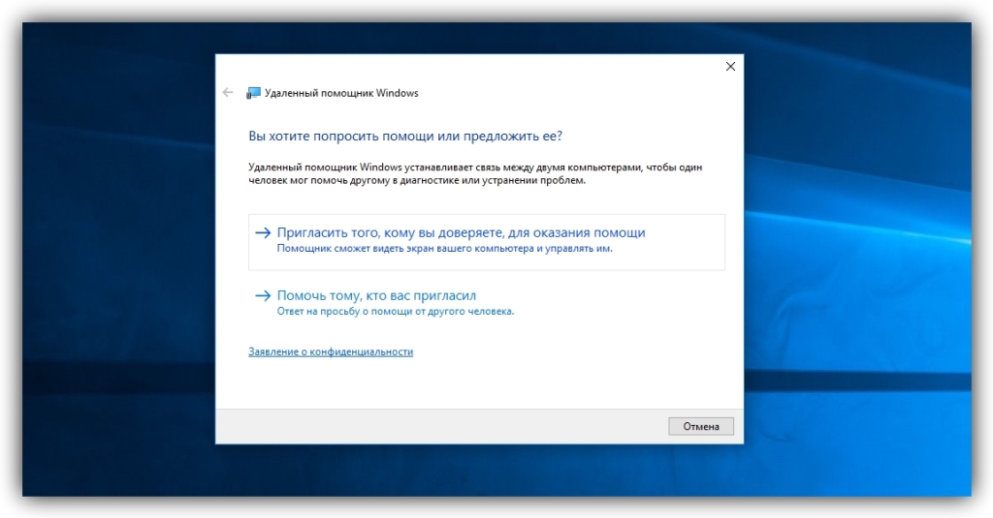Image resolution: width=993 pixels, height=518 pixels.
Task: Click the title text 'Удаленный помощник Windows'
Action: click(341, 93)
